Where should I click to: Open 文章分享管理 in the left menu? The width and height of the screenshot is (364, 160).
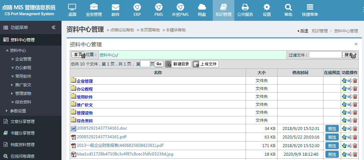22,121
